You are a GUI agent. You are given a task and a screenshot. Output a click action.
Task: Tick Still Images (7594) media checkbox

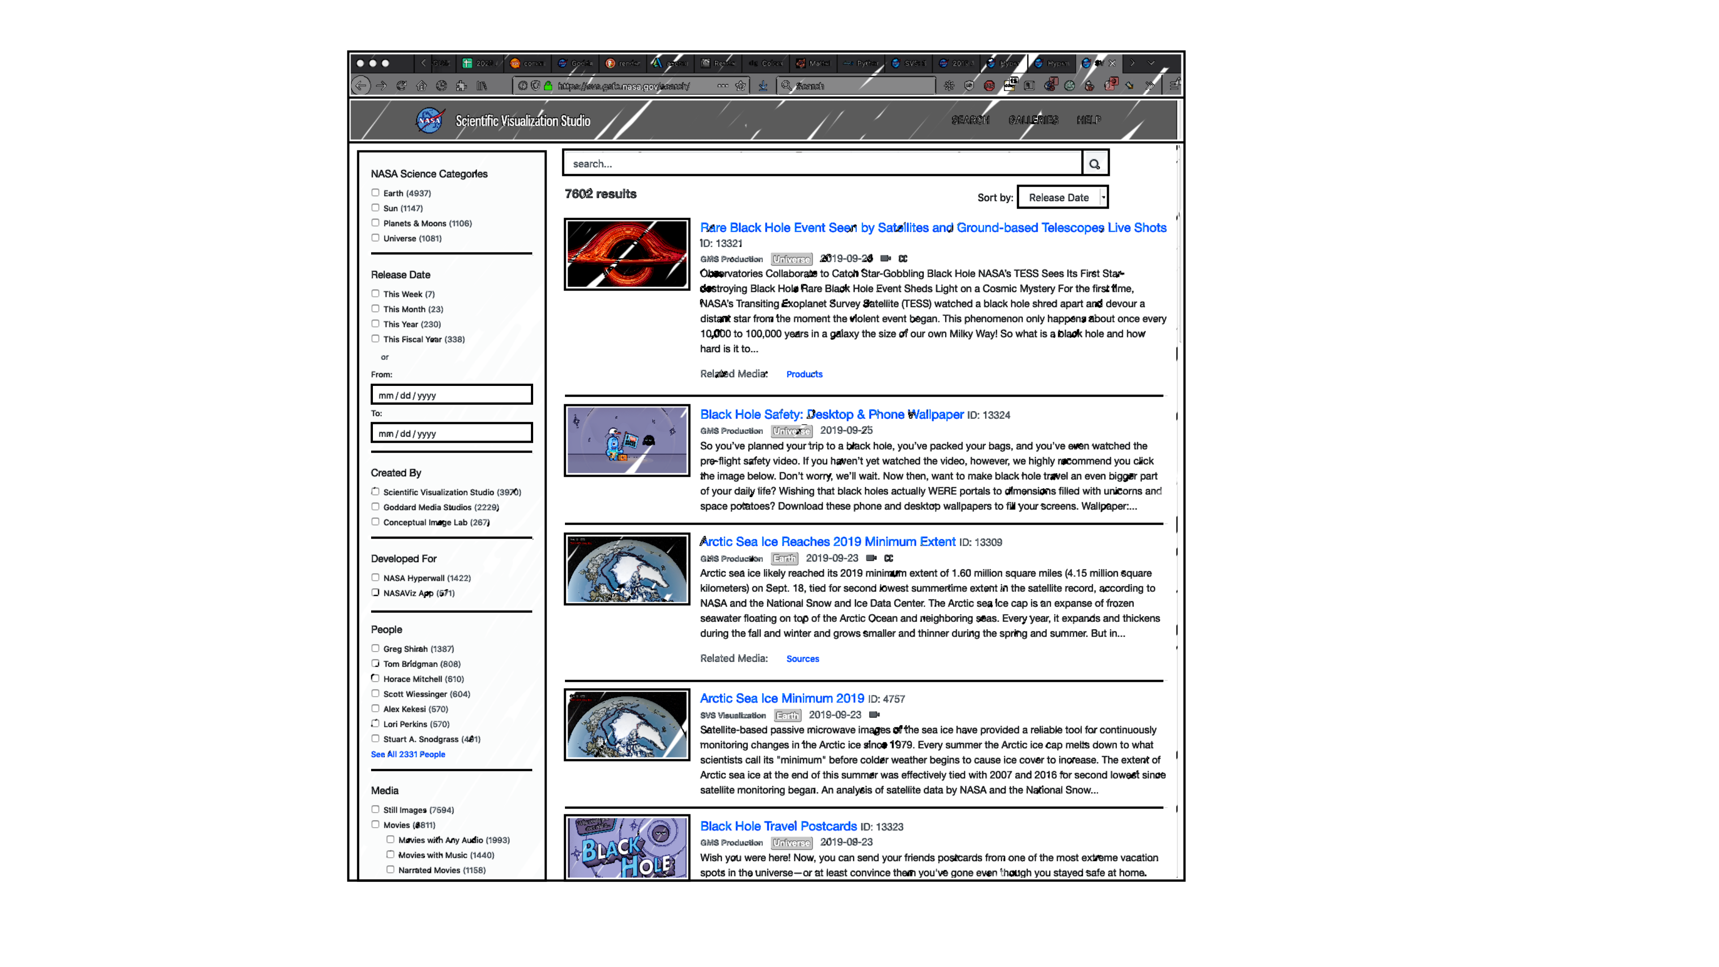pyautogui.click(x=375, y=809)
